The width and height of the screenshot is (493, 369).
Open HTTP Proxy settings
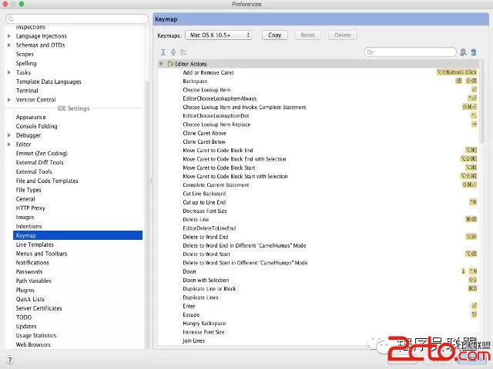31,208
